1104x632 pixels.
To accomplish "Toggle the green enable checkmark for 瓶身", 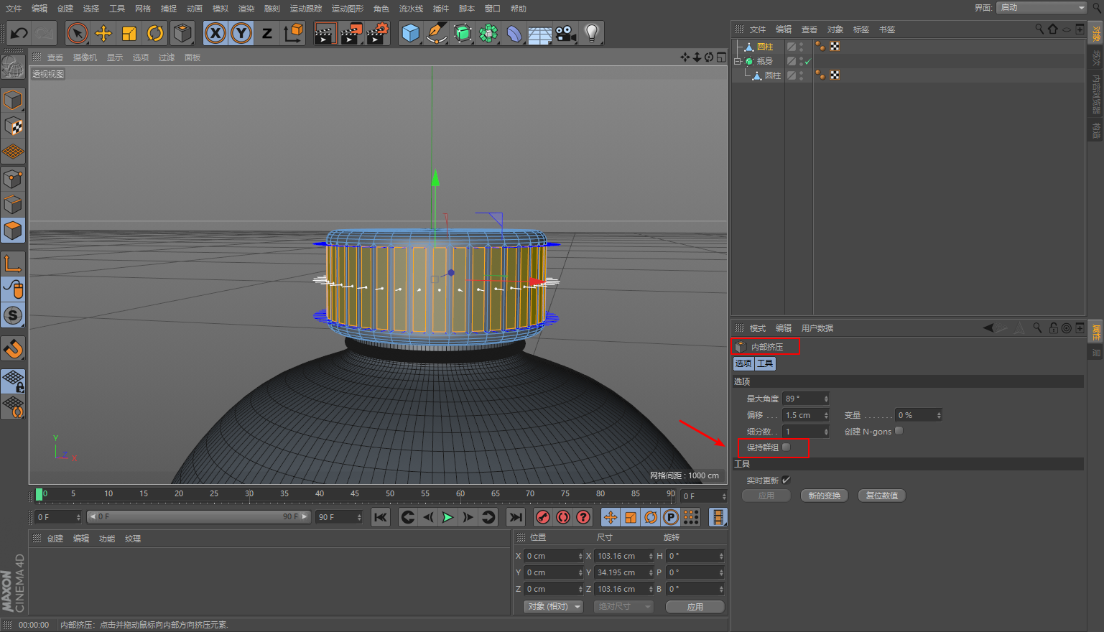I will click(808, 62).
